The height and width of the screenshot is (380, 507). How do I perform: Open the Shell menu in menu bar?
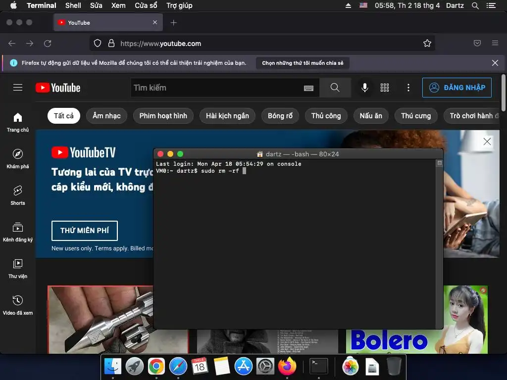point(73,5)
